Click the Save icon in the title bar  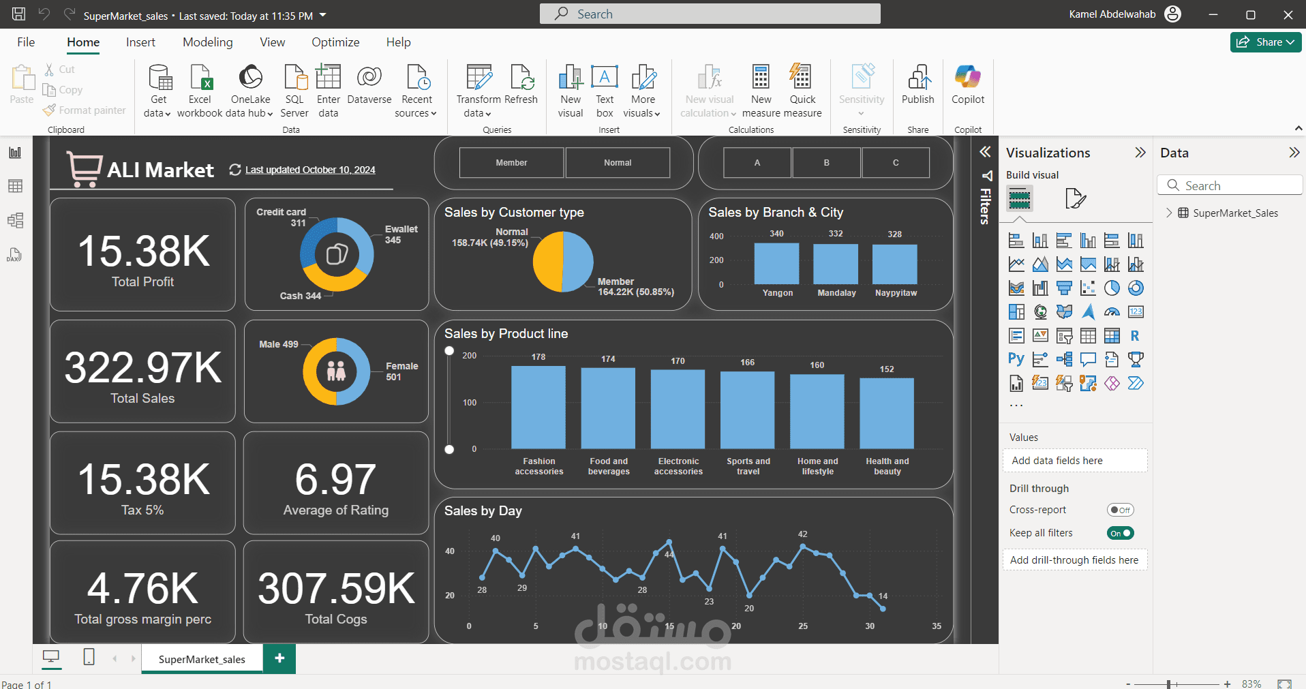point(19,14)
